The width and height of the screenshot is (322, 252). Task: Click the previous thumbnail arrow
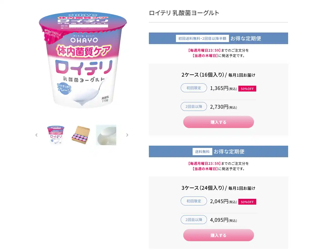coord(36,135)
